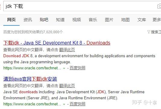Open the 地图 maps tab
The width and height of the screenshot is (161, 109).
pyautogui.click(x=125, y=20)
